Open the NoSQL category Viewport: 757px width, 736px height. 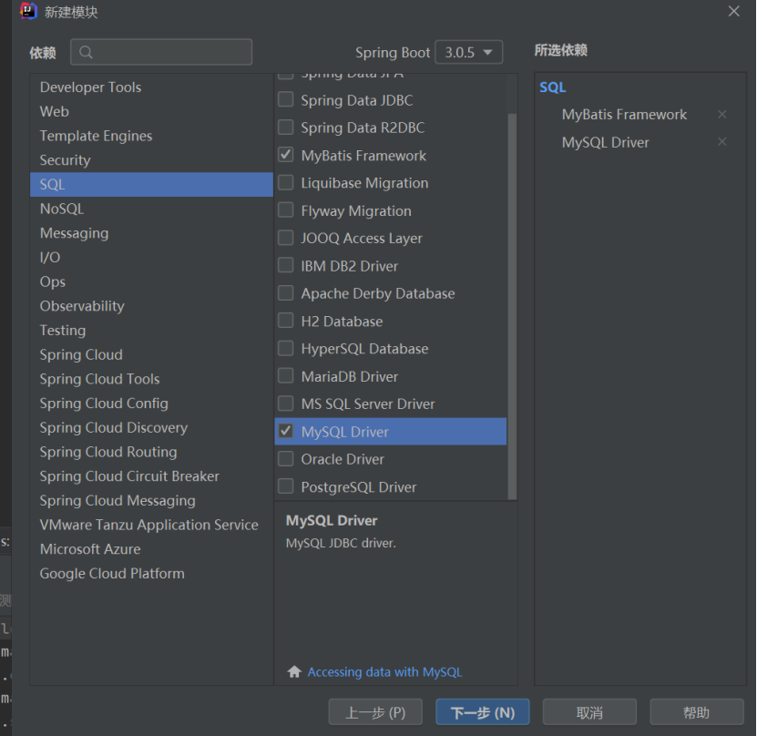151,209
